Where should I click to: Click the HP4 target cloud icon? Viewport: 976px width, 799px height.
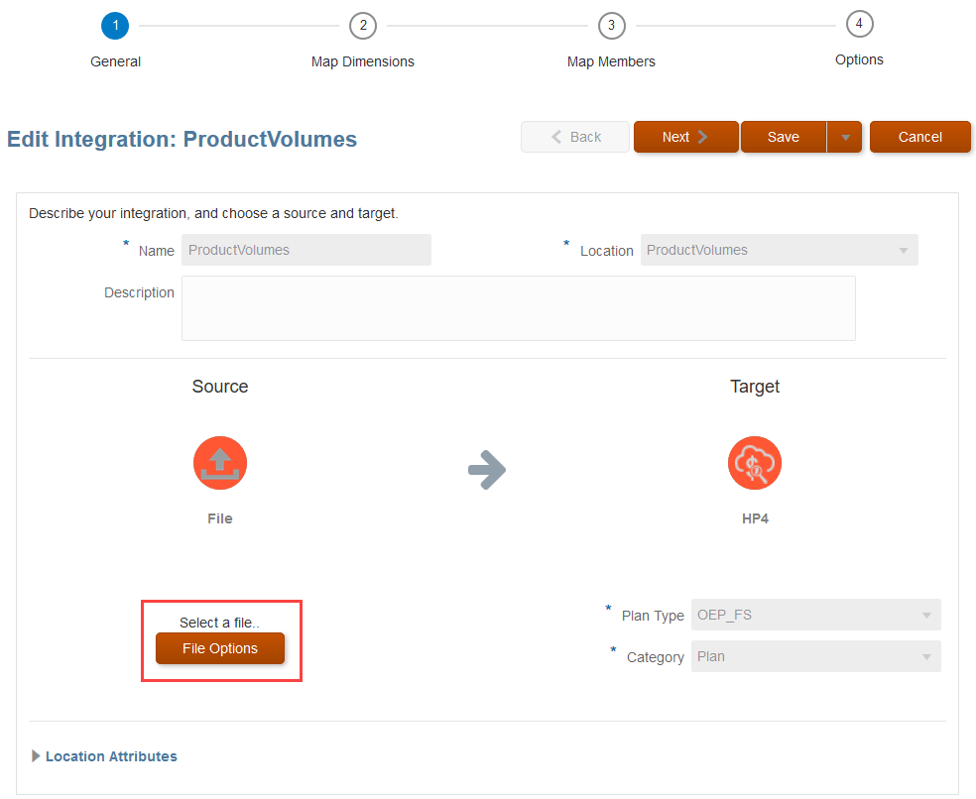click(x=755, y=463)
